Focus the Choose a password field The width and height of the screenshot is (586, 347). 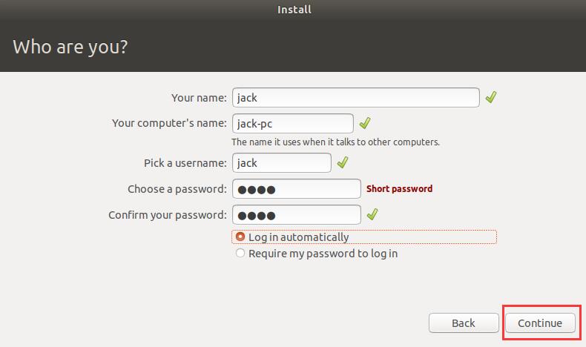296,189
